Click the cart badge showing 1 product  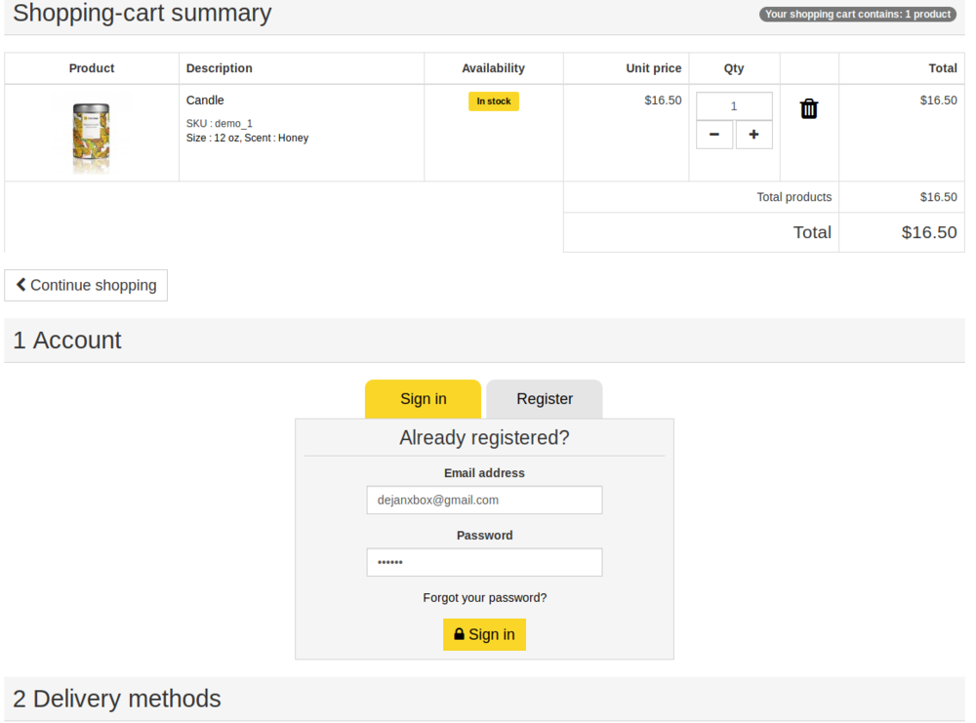pos(857,14)
